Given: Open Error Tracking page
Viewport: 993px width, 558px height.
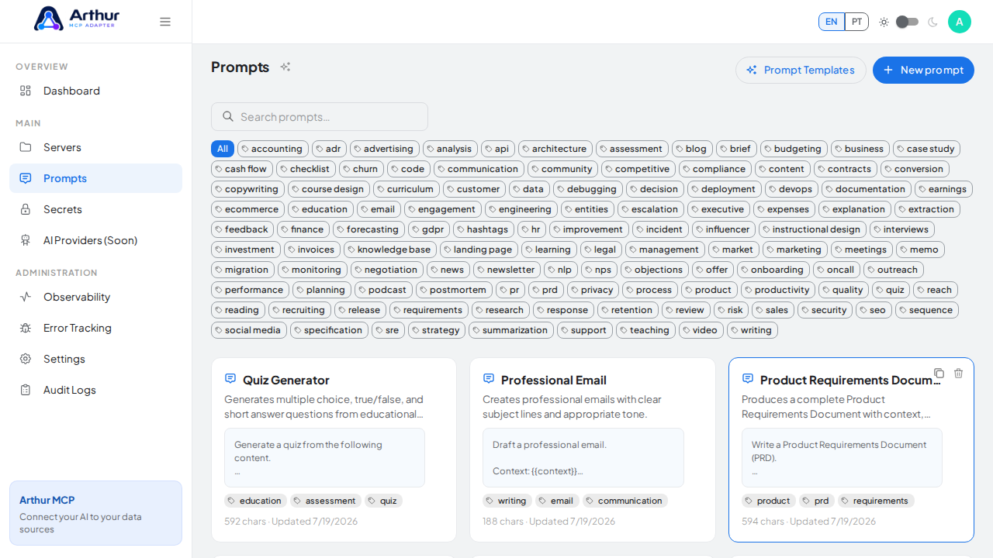Looking at the screenshot, I should tap(95, 328).
